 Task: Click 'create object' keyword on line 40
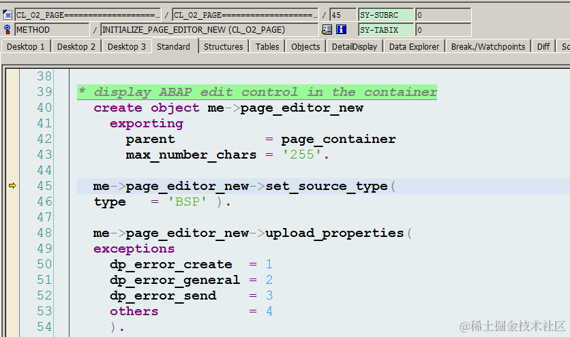(147, 108)
